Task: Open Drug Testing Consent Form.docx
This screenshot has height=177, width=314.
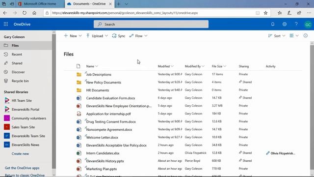Action: [x=111, y=122]
